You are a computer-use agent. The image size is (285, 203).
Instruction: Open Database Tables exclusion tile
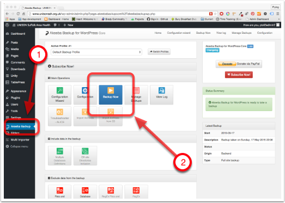pos(85,192)
